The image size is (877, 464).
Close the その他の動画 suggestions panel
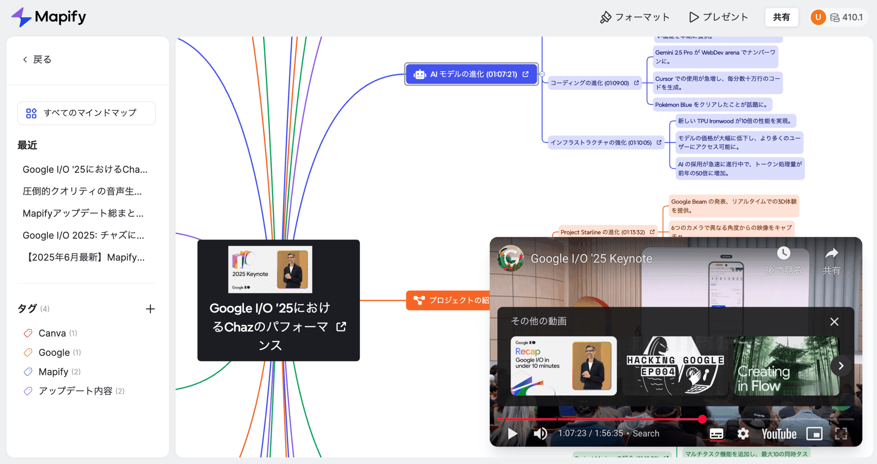pos(834,321)
